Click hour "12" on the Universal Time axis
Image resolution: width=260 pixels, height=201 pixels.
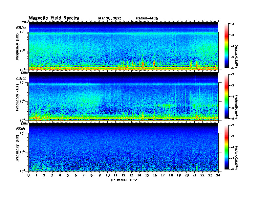(x=123, y=175)
